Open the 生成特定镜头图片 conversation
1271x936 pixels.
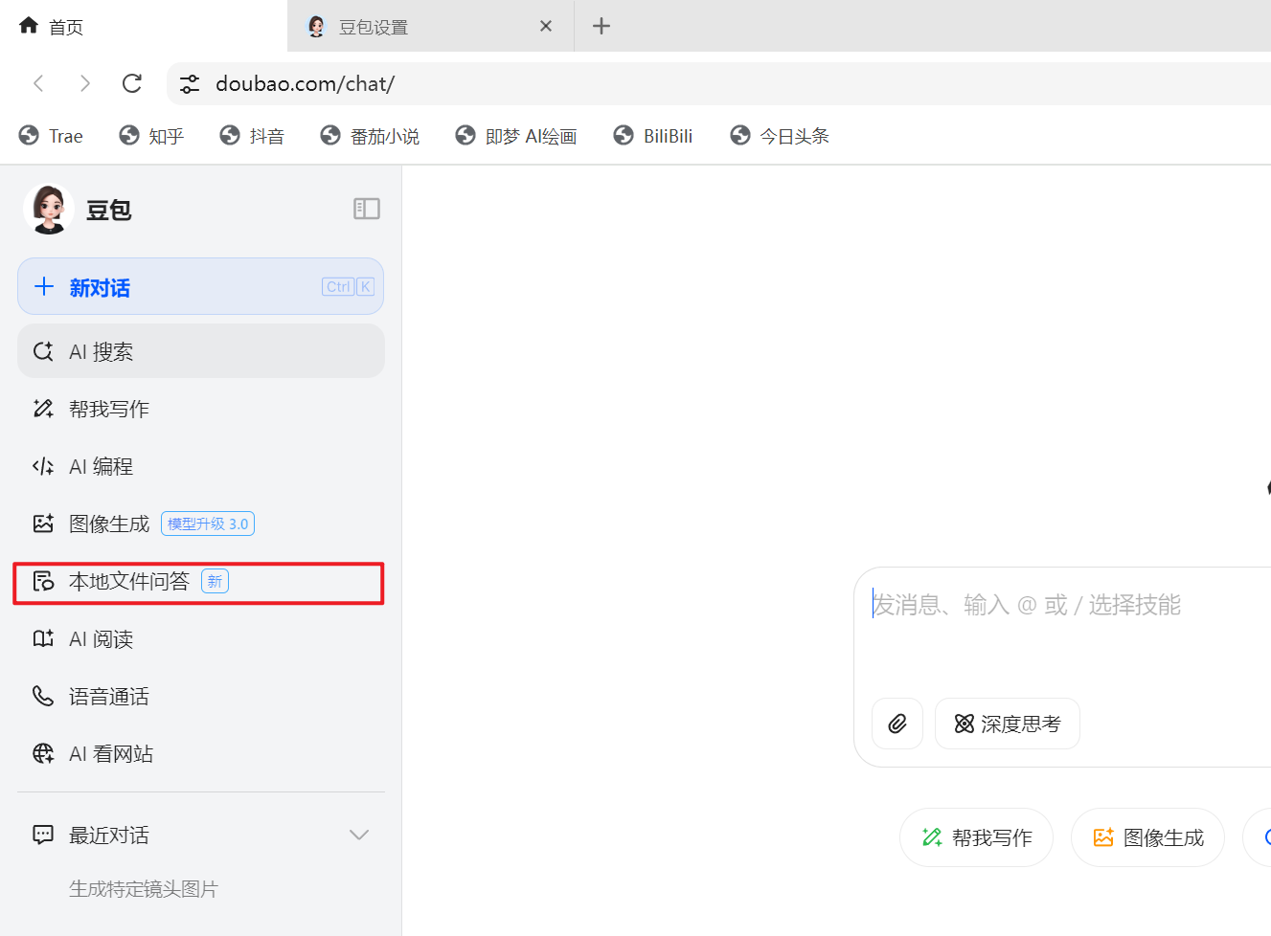click(144, 889)
